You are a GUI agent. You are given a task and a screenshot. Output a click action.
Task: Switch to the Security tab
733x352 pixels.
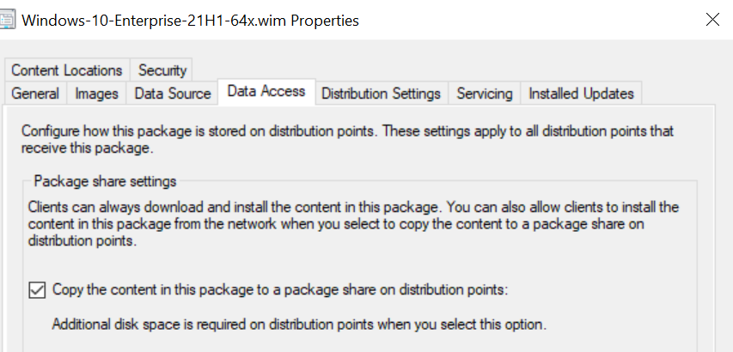pyautogui.click(x=162, y=70)
